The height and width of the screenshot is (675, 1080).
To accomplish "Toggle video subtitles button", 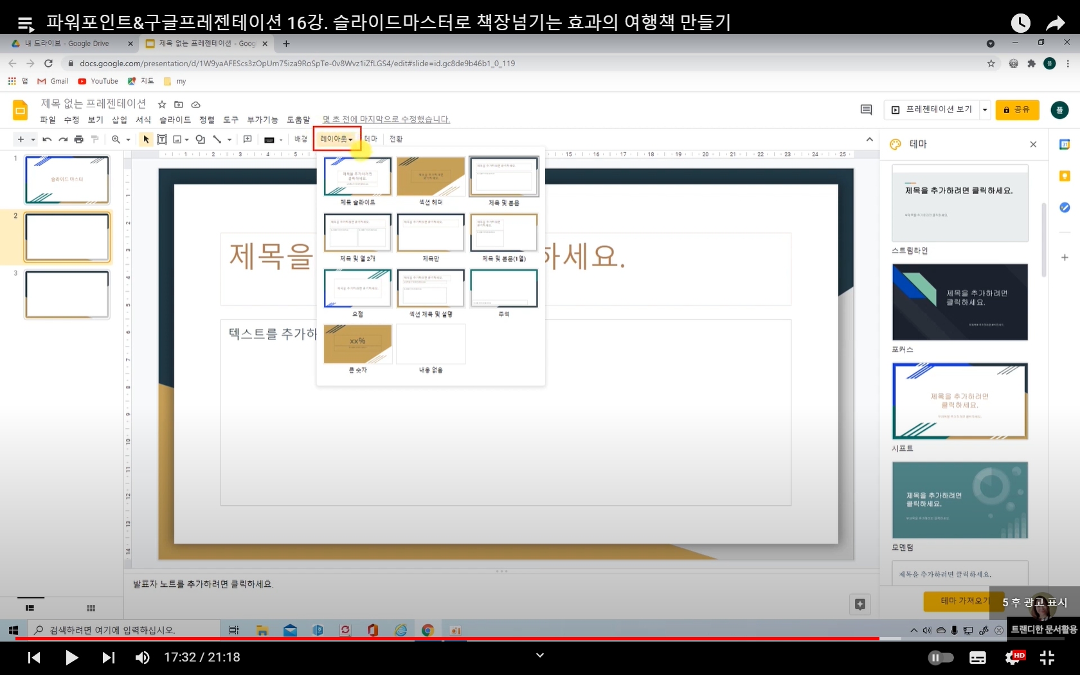I will [x=978, y=658].
